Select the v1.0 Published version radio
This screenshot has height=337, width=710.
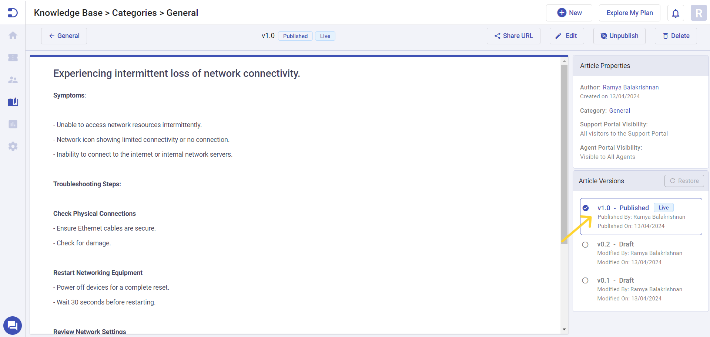tap(586, 208)
